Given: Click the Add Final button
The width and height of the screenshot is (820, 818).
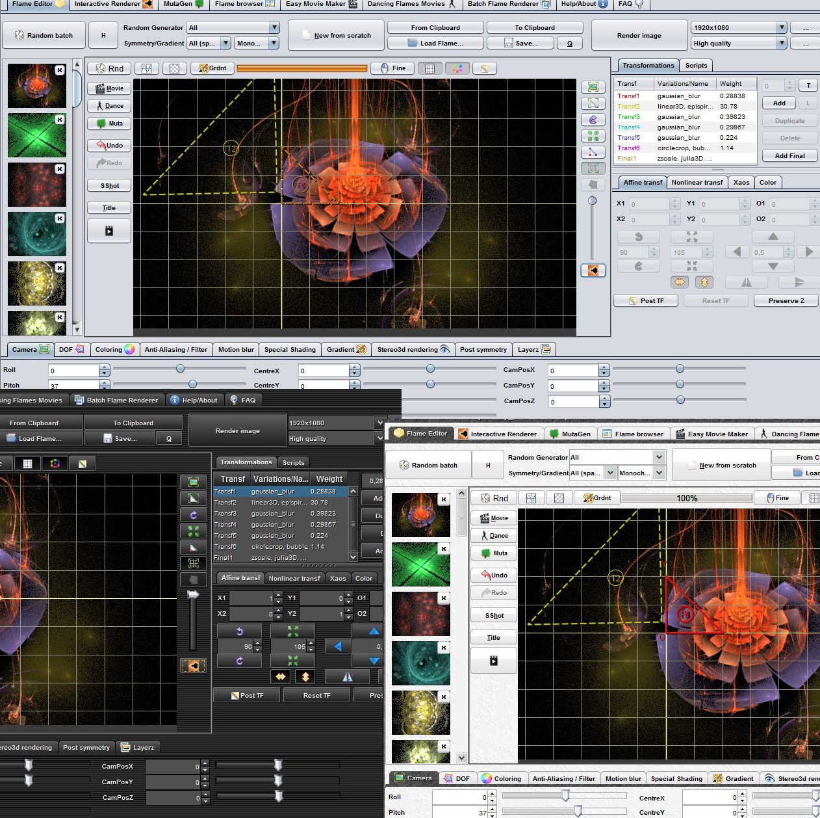Looking at the screenshot, I should click(x=789, y=156).
